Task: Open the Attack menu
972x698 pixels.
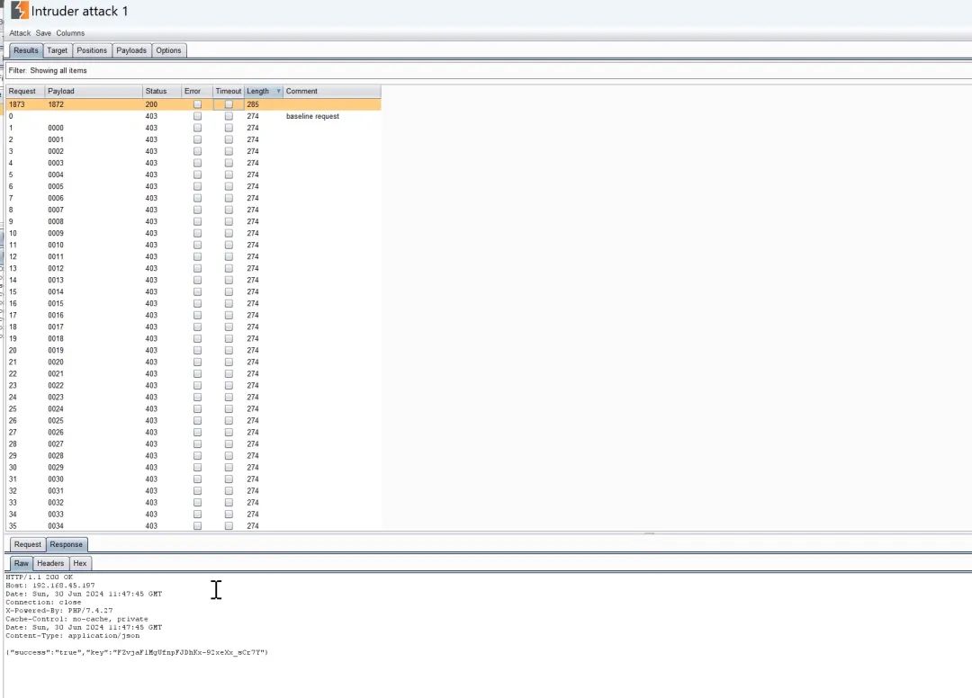Action: 20,33
